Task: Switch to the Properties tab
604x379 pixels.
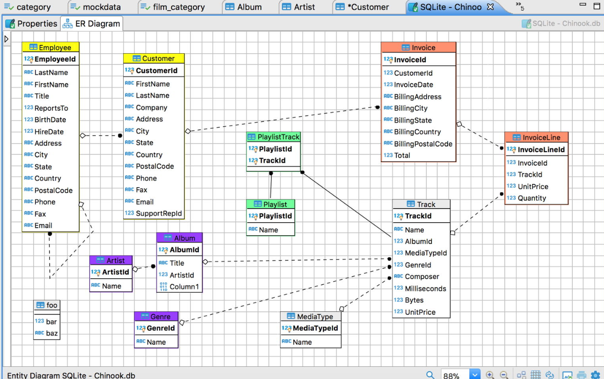Action: (x=31, y=23)
